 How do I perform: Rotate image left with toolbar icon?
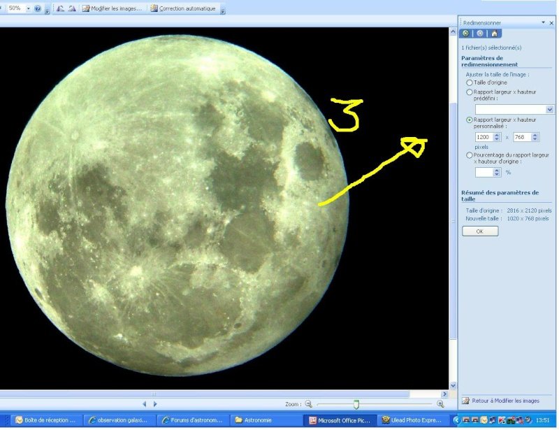(60, 8)
